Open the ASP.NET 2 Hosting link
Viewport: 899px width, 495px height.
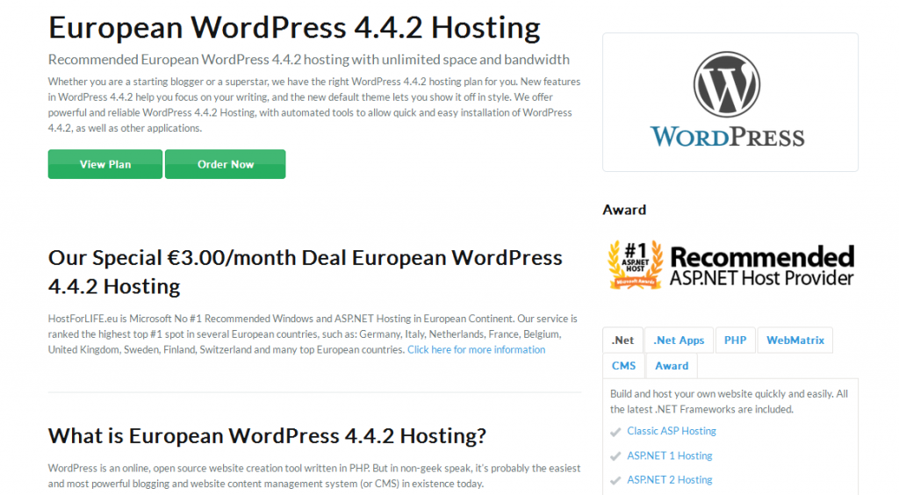click(x=670, y=479)
